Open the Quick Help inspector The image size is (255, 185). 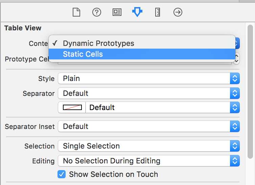point(97,12)
